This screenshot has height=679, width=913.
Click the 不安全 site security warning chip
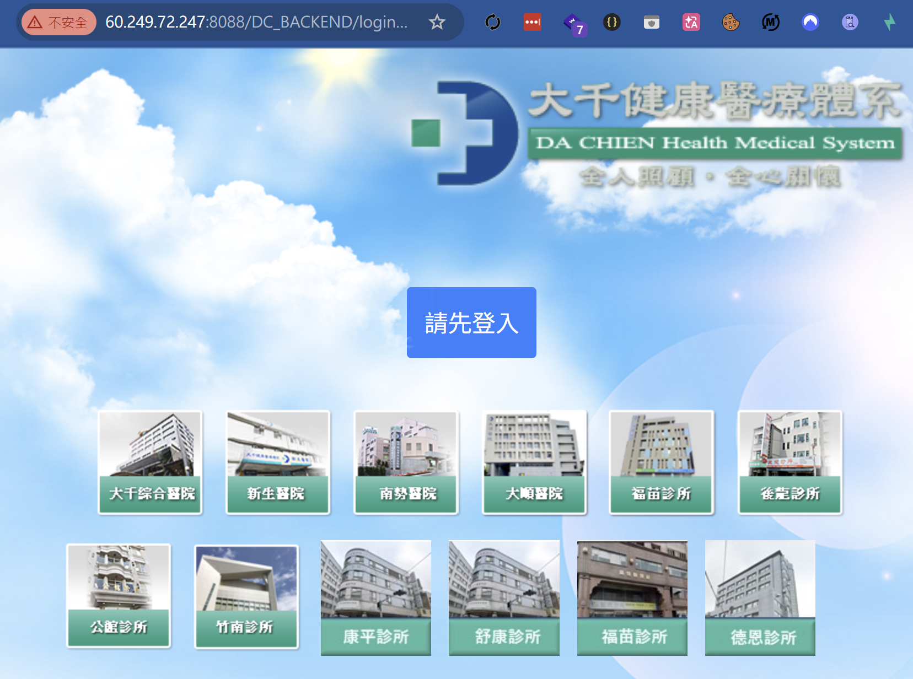59,22
